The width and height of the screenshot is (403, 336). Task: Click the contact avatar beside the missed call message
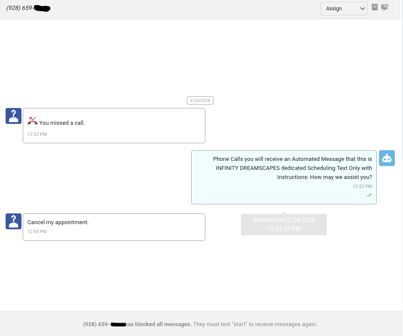click(x=13, y=116)
